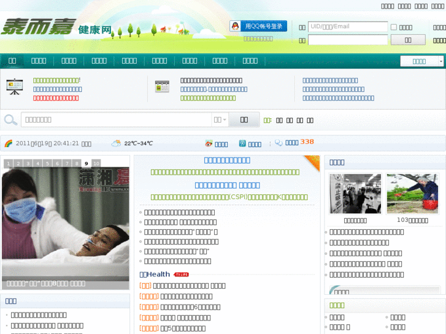Click the site logo with 健康网

[x=56, y=27]
